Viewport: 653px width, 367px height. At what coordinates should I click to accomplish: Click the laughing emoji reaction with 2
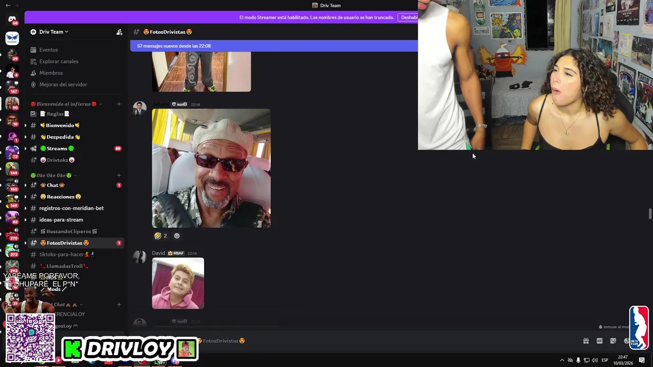coord(161,235)
